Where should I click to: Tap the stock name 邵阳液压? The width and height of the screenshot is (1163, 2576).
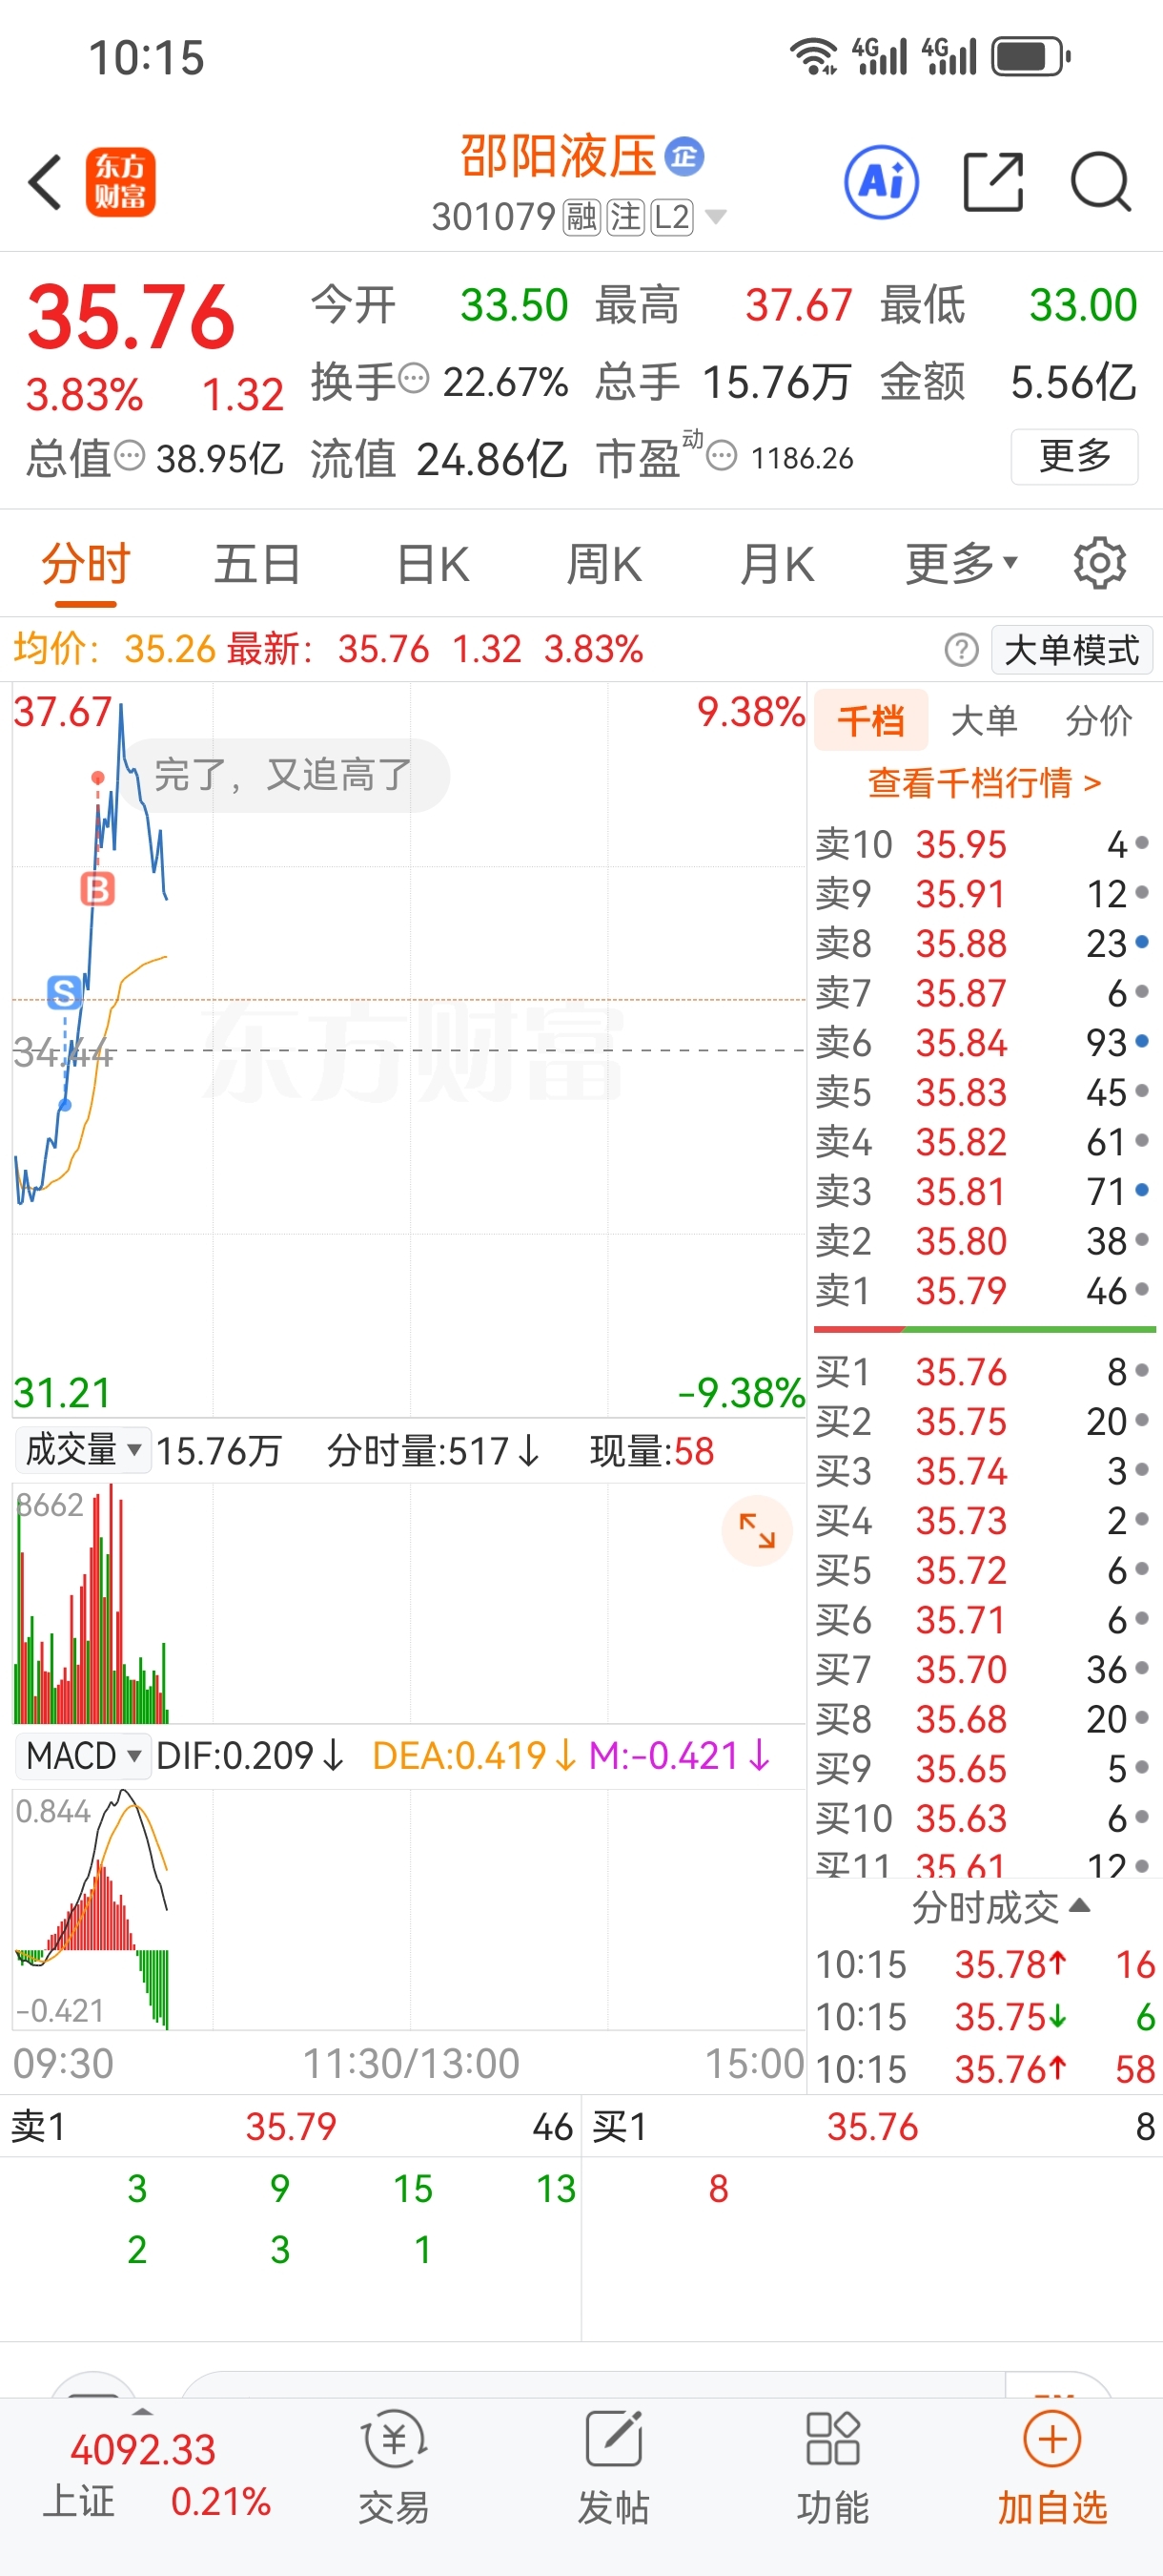(x=558, y=157)
